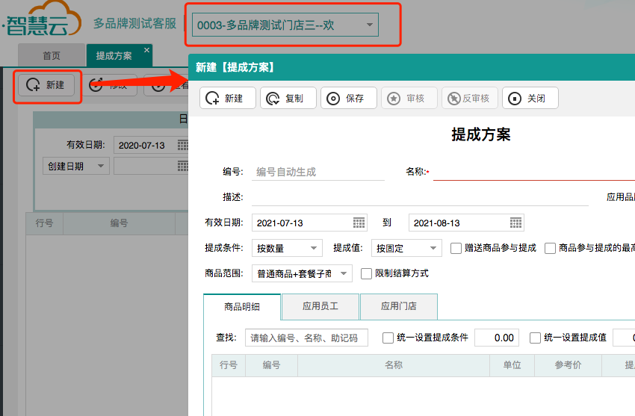Close the 提成方案 tab

(x=146, y=50)
